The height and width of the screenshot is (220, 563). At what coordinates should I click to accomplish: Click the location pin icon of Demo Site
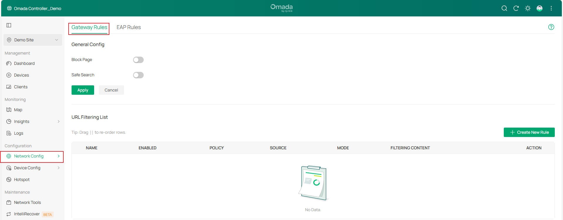pyautogui.click(x=9, y=40)
